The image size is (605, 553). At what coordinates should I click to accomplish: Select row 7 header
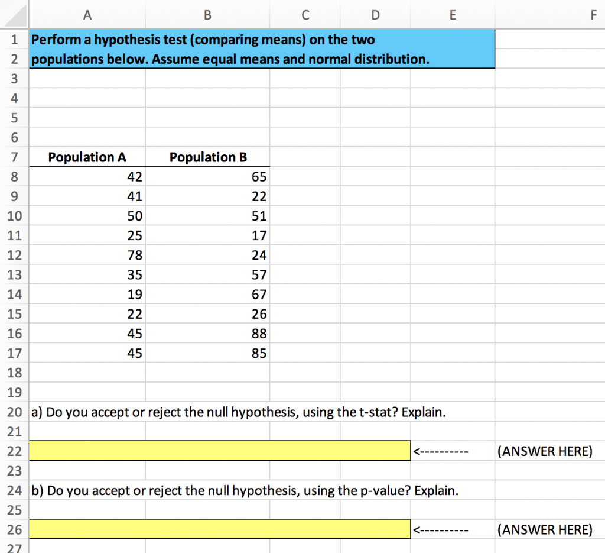14,157
